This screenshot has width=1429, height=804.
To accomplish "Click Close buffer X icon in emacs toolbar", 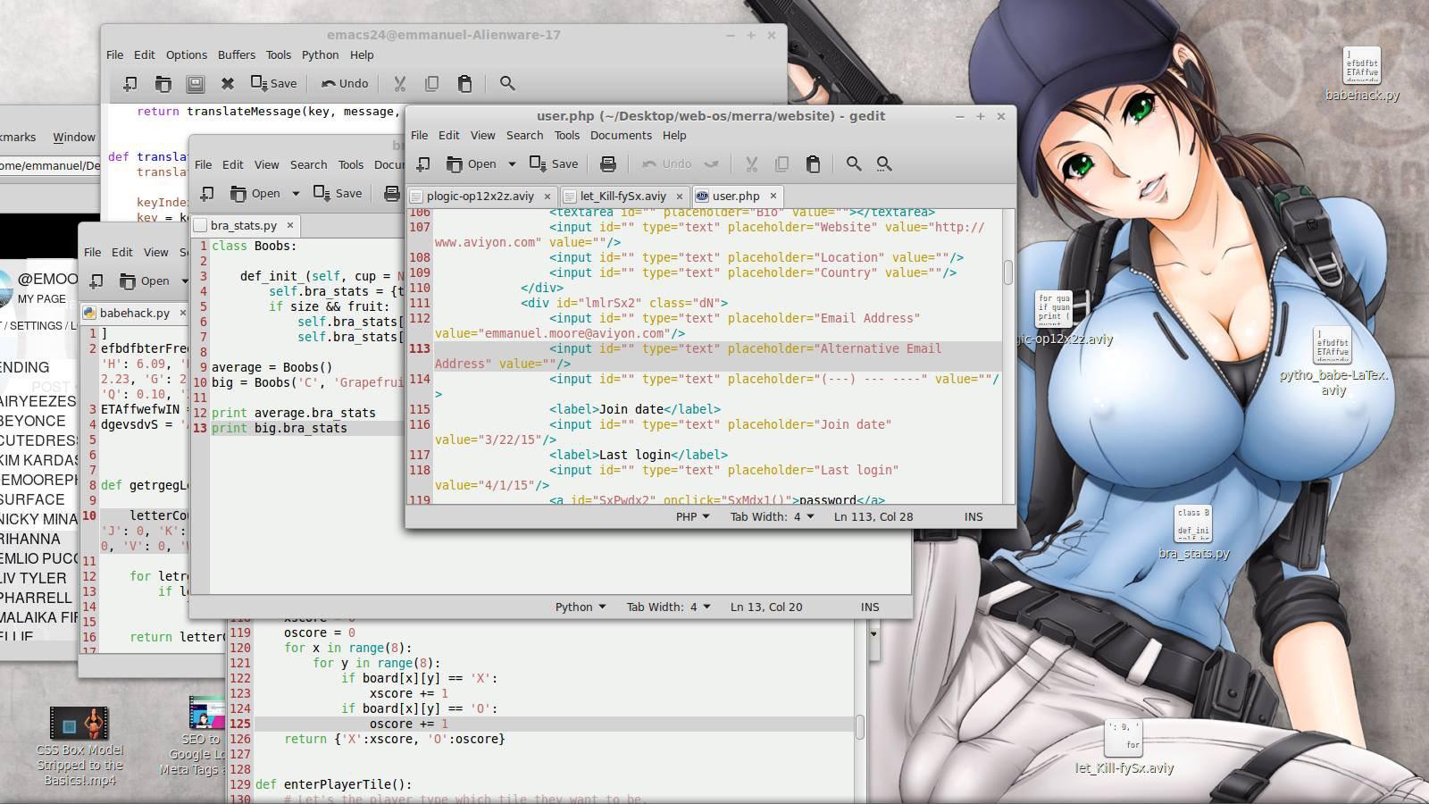I will coord(228,84).
